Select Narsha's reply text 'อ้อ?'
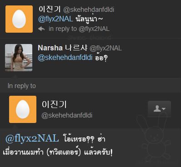Screen dimensions: 181x167 pos(101,58)
